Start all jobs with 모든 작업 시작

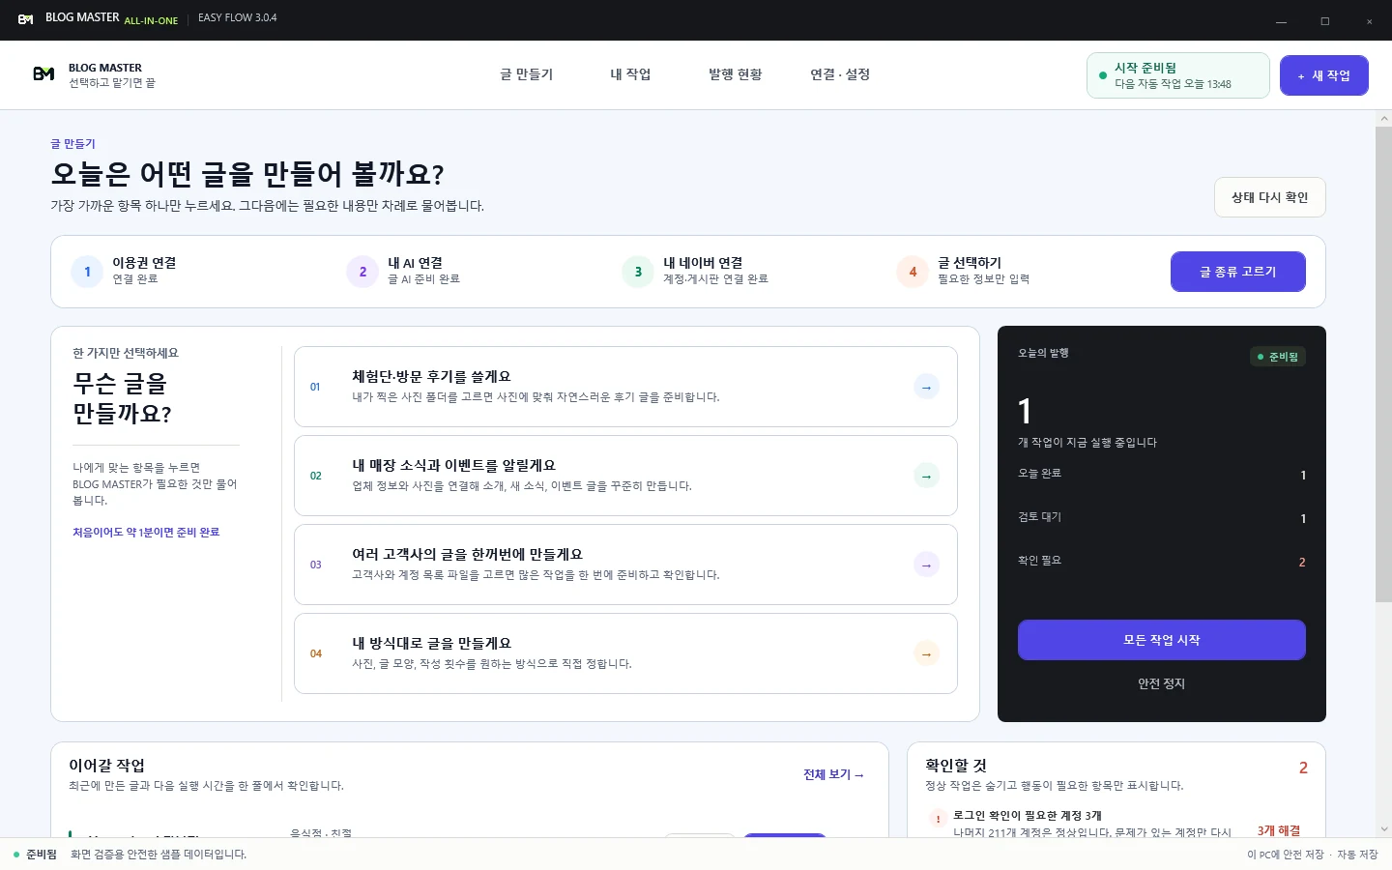tap(1162, 640)
